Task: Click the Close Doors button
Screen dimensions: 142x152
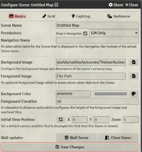Action: [118, 137]
